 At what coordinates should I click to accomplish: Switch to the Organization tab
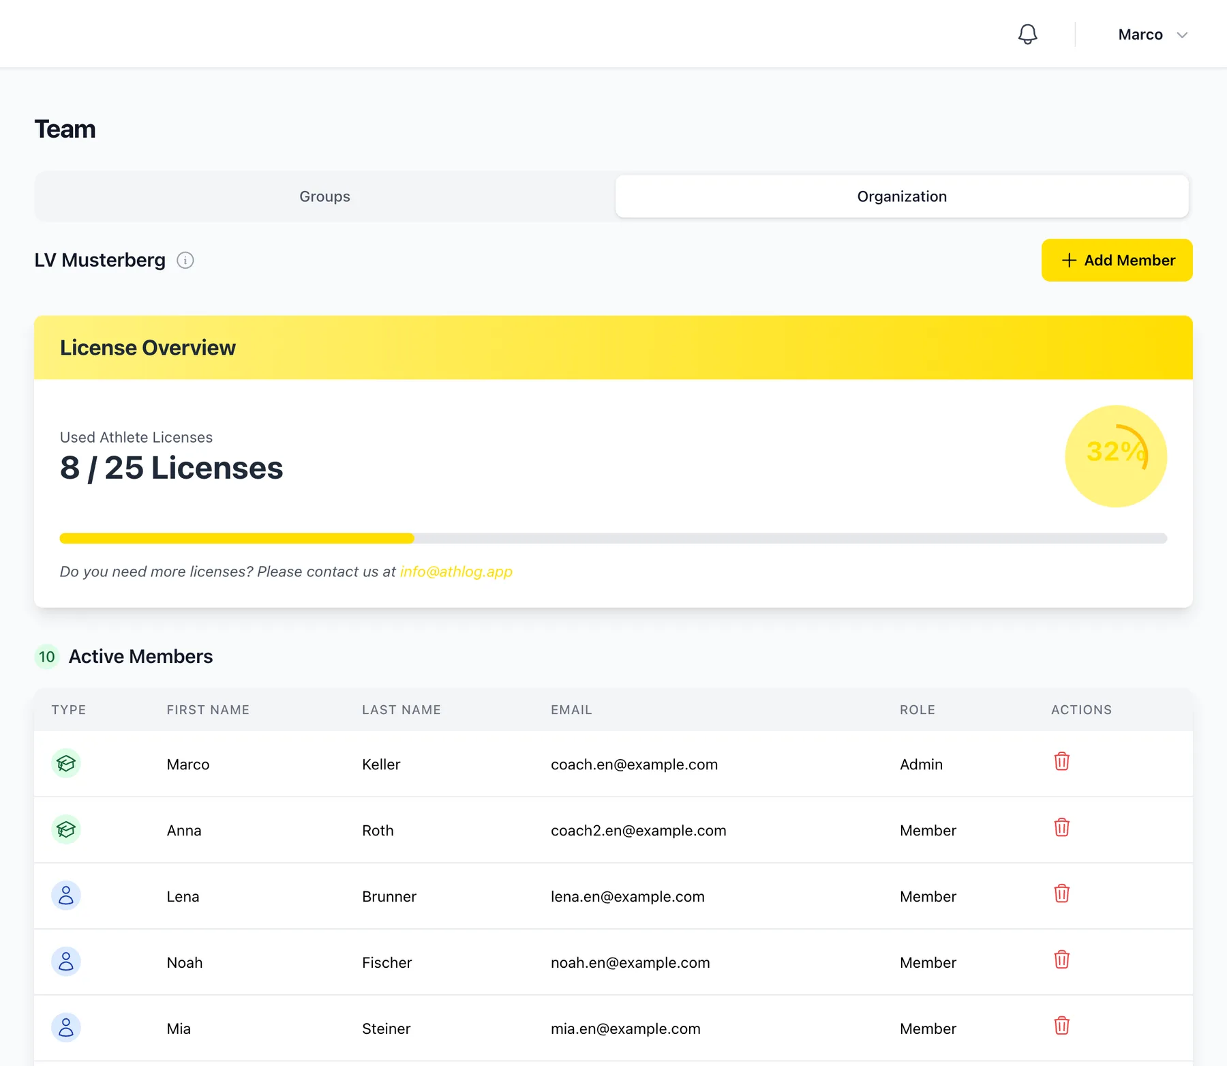[x=902, y=196]
